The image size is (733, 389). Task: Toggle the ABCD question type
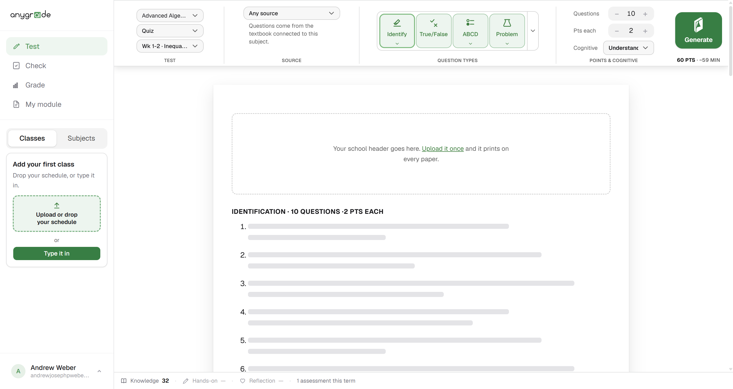(x=470, y=31)
